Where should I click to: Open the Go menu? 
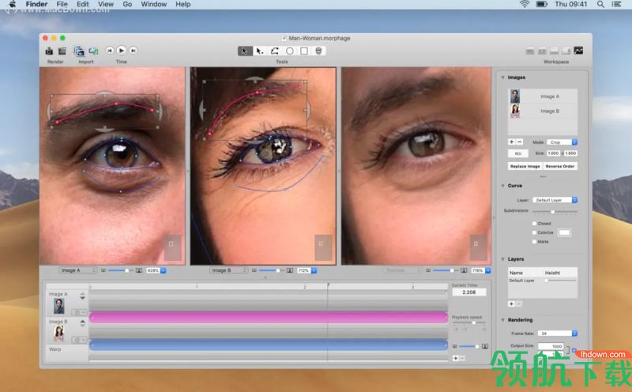click(127, 4)
